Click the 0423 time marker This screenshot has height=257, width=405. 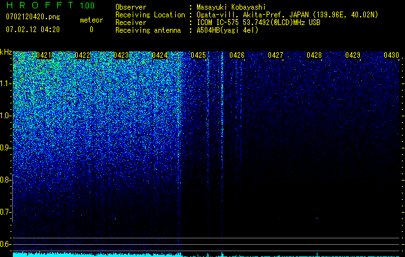(121, 55)
